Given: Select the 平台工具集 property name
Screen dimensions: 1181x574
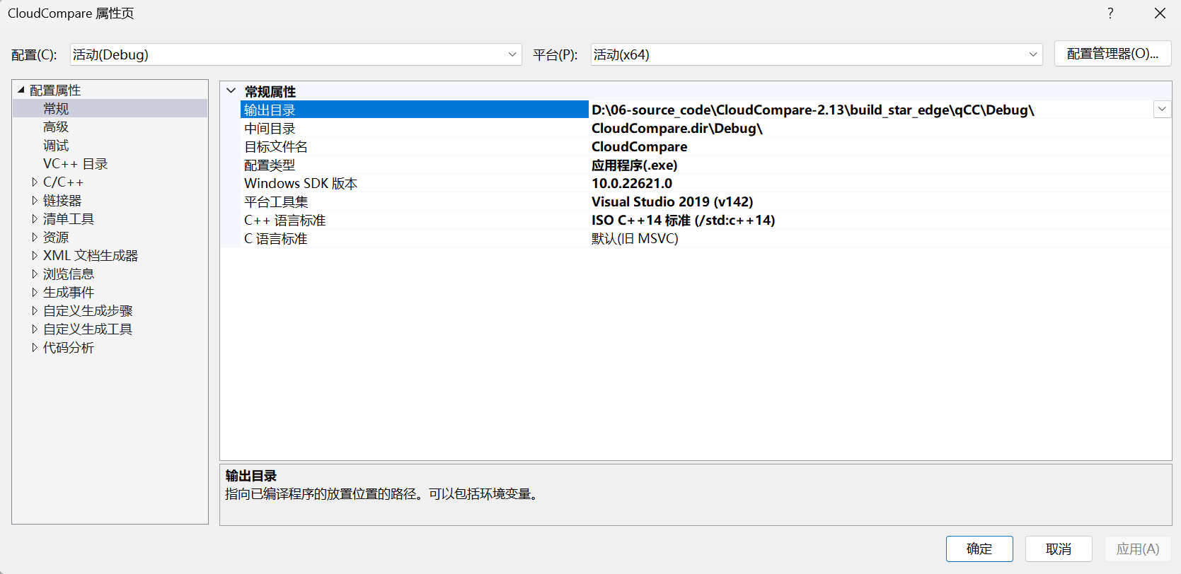Looking at the screenshot, I should [276, 201].
